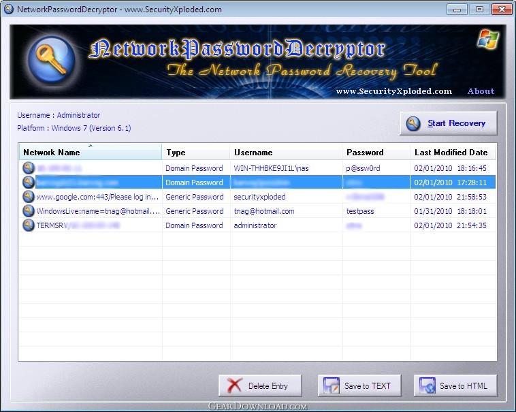The width and height of the screenshot is (516, 412).
Task: Maximize the NetworkPasswordDecryptor window
Action: pos(479,10)
